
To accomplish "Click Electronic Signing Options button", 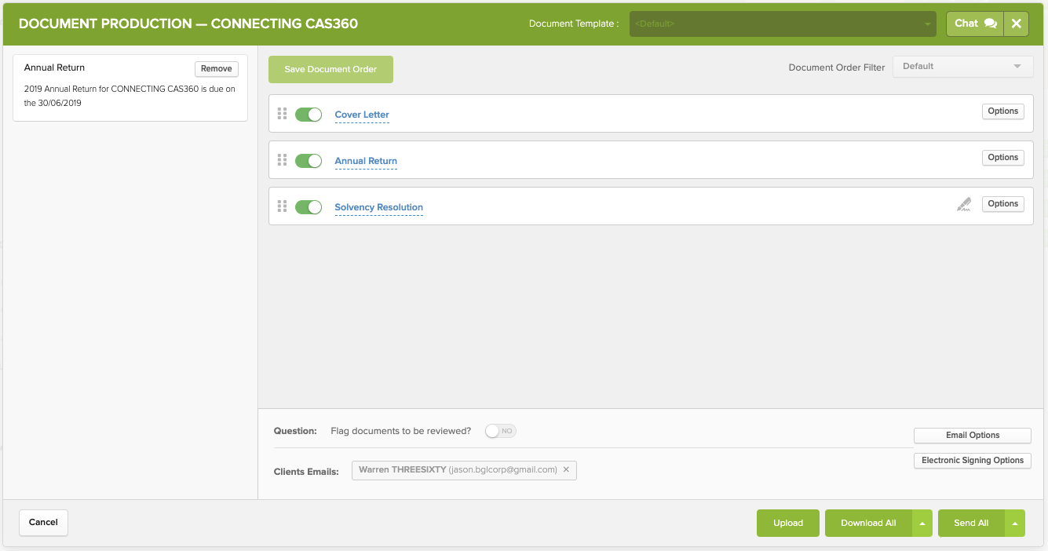I will pyautogui.click(x=972, y=461).
